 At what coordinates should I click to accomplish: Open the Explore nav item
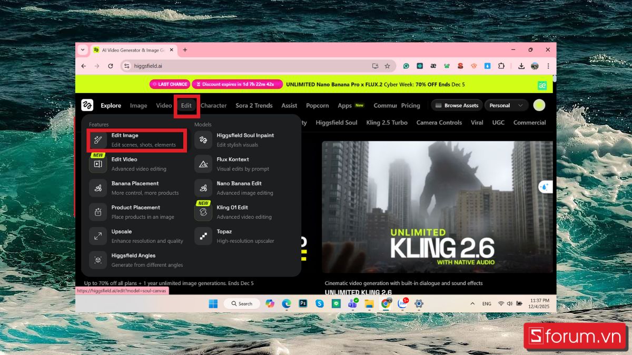pos(111,105)
